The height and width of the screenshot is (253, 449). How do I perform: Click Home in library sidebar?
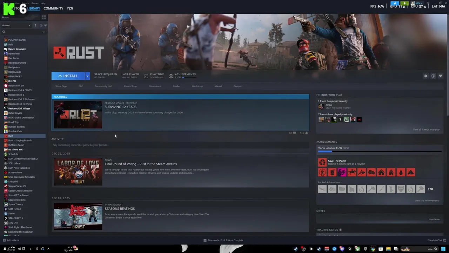point(5,17)
